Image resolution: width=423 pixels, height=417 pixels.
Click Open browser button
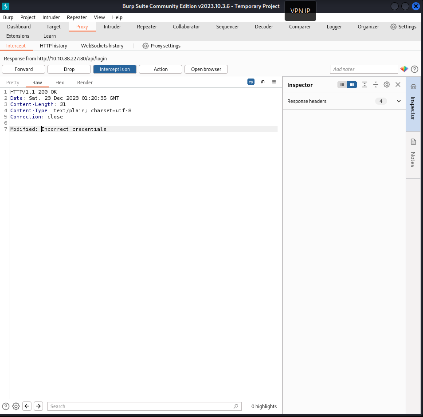click(206, 69)
